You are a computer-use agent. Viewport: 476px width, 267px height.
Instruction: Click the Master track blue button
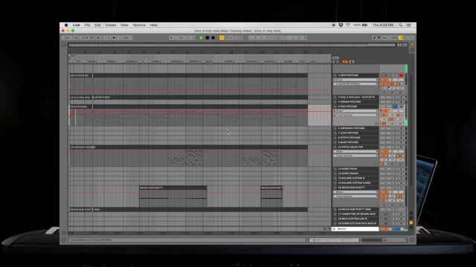coord(396,229)
